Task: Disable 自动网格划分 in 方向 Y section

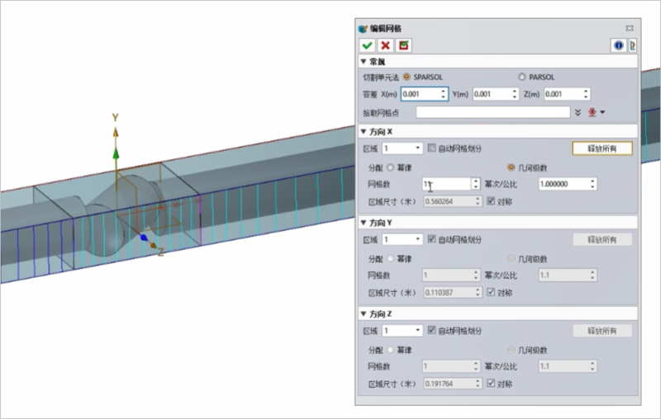Action: point(431,240)
